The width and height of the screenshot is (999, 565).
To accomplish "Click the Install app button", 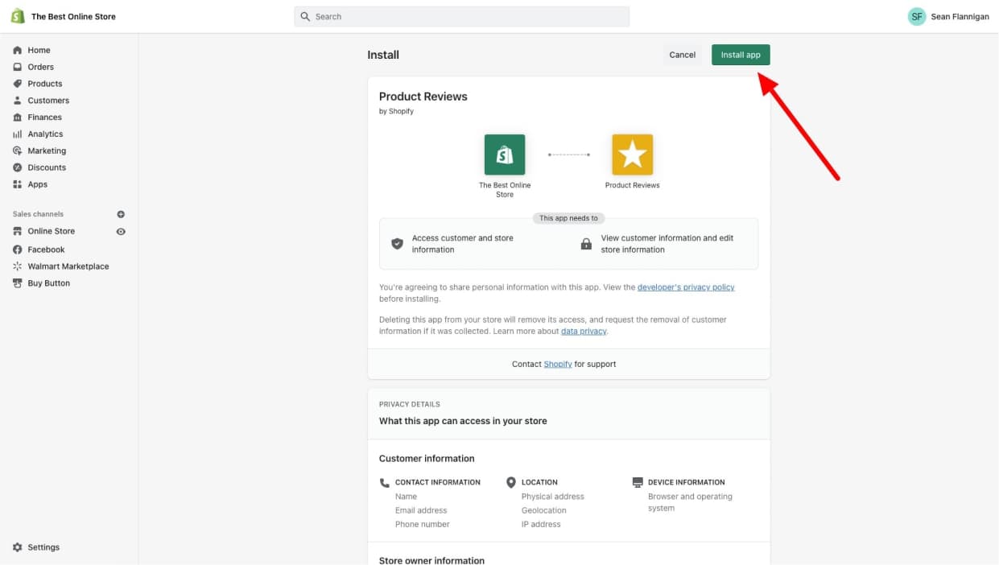I will pos(741,55).
